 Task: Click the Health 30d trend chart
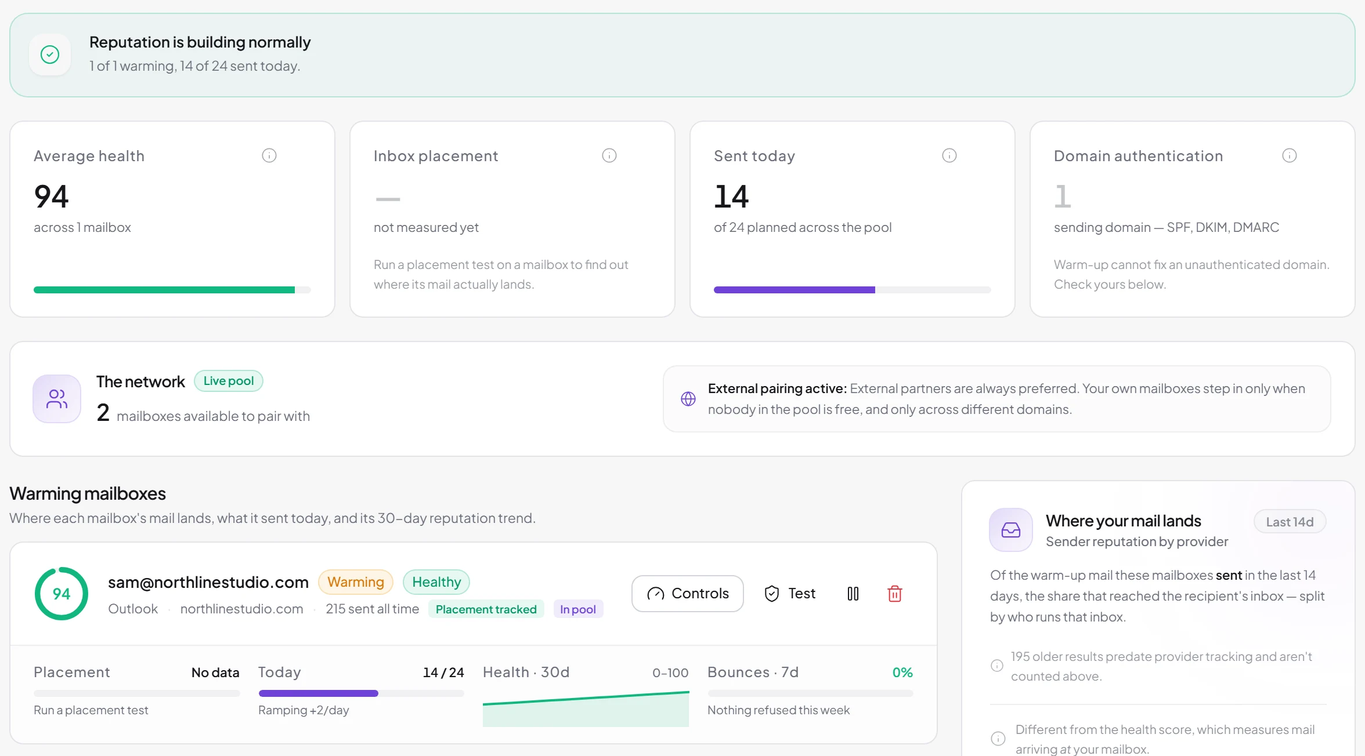click(586, 708)
